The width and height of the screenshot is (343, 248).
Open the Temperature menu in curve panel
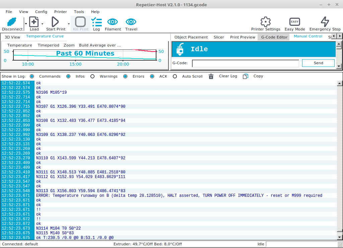(20, 45)
